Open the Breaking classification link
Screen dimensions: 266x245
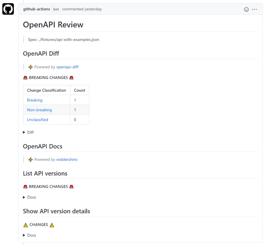(x=34, y=100)
